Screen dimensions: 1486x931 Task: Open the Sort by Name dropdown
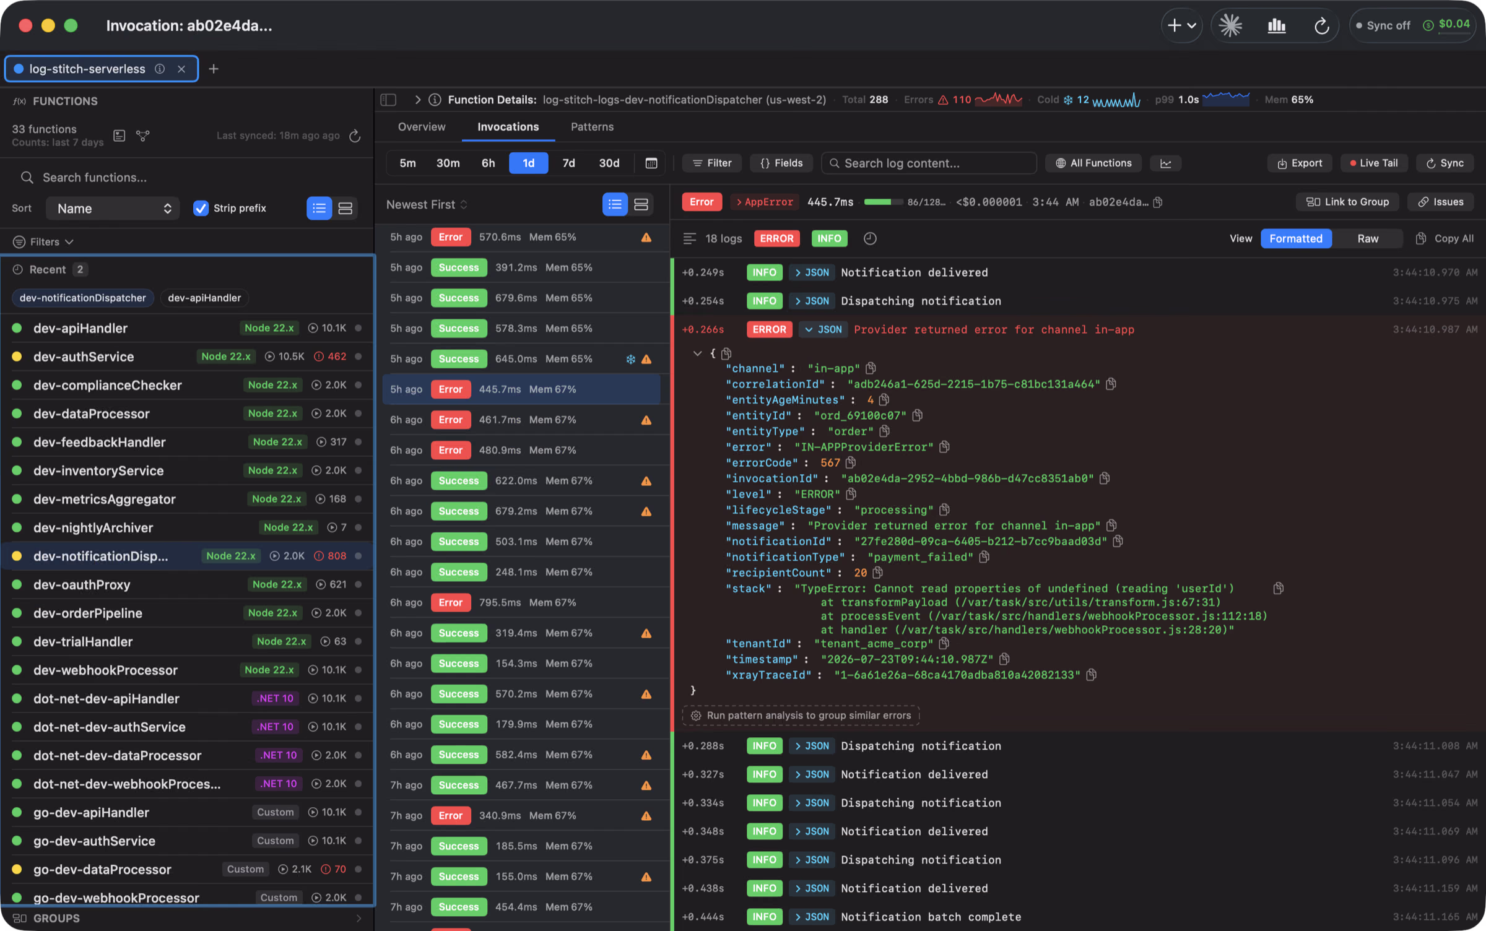[113, 209]
